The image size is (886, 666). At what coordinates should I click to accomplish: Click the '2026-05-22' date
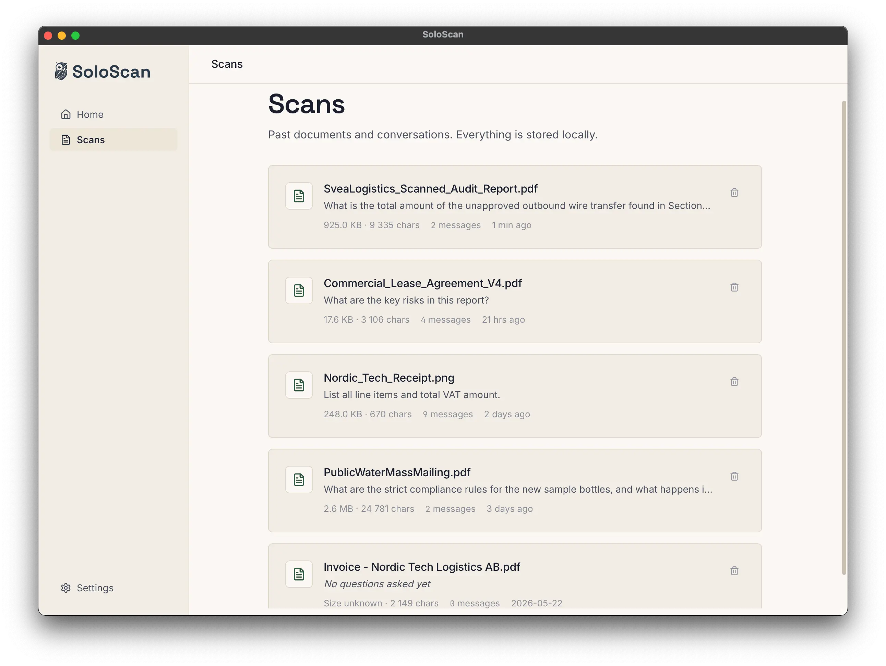click(536, 603)
